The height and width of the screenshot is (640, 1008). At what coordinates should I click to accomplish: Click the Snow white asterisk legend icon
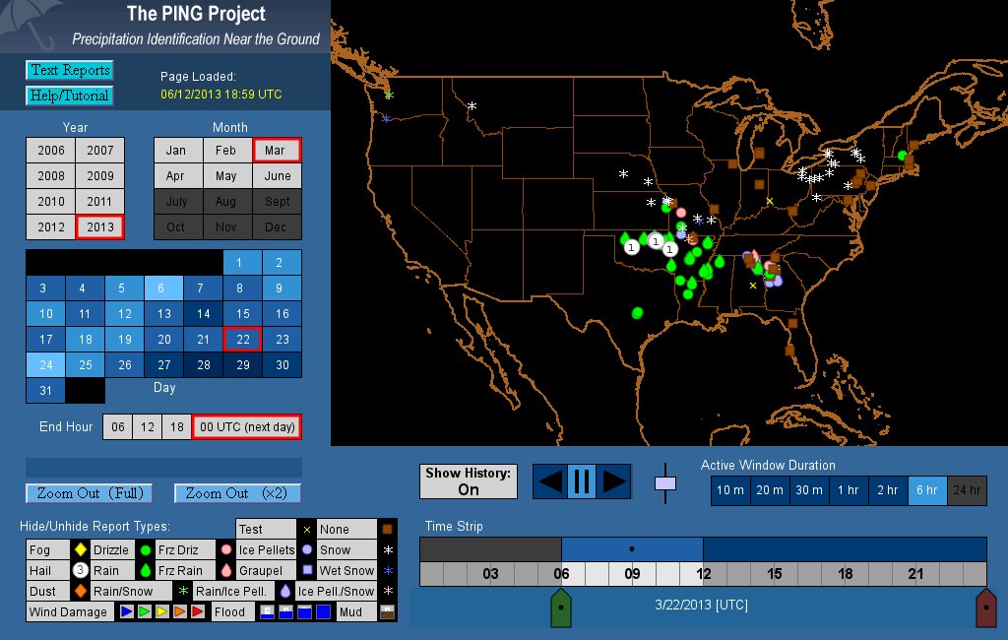387,549
